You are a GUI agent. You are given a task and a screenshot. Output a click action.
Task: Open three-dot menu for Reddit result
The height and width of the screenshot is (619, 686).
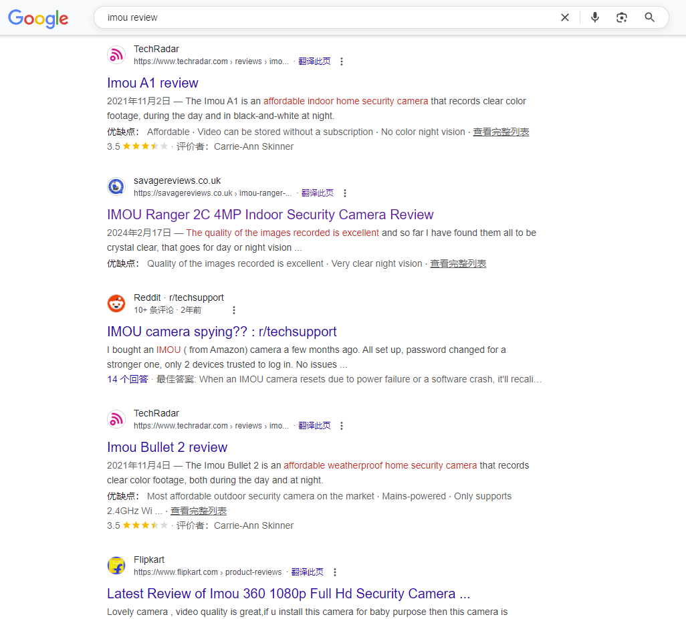[234, 310]
